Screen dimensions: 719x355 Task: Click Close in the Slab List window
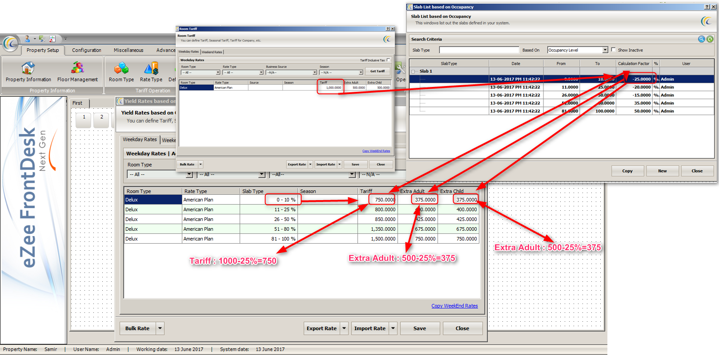tap(697, 171)
